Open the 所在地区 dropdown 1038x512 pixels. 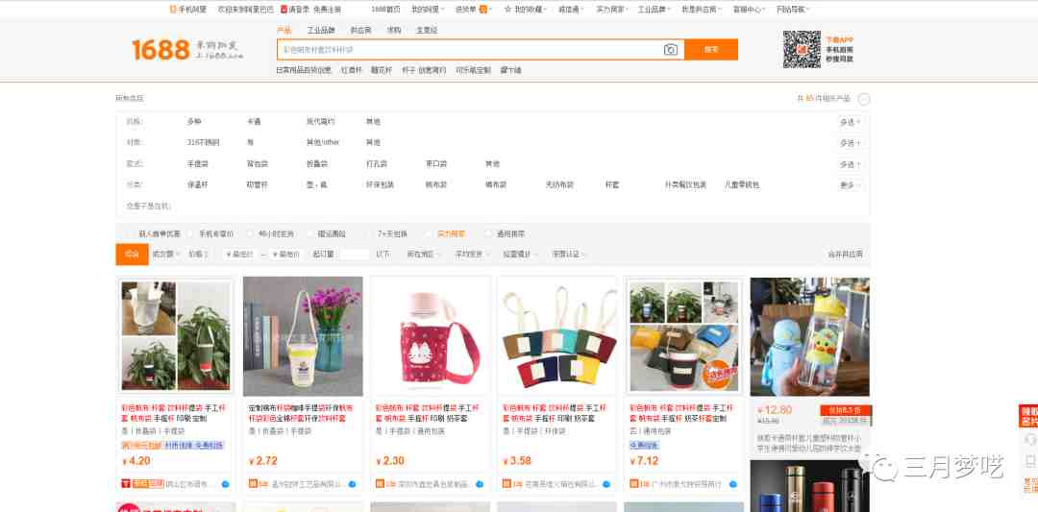point(423,254)
